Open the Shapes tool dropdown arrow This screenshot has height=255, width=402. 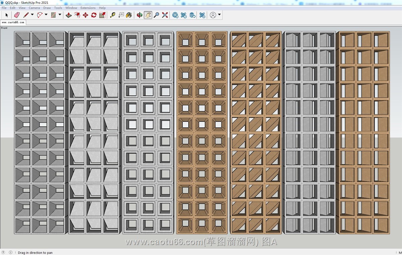tap(60, 15)
